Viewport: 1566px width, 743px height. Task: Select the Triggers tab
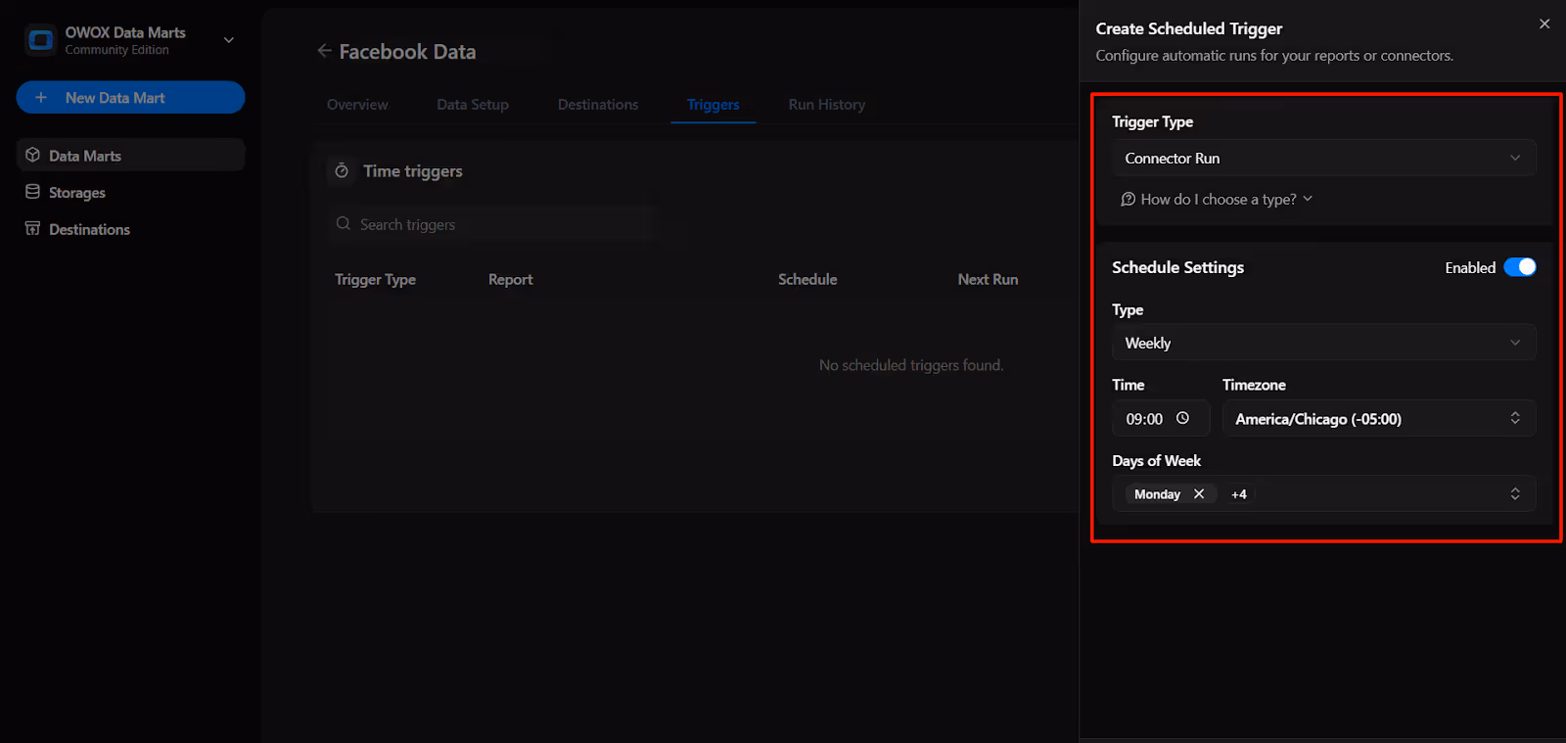(714, 105)
